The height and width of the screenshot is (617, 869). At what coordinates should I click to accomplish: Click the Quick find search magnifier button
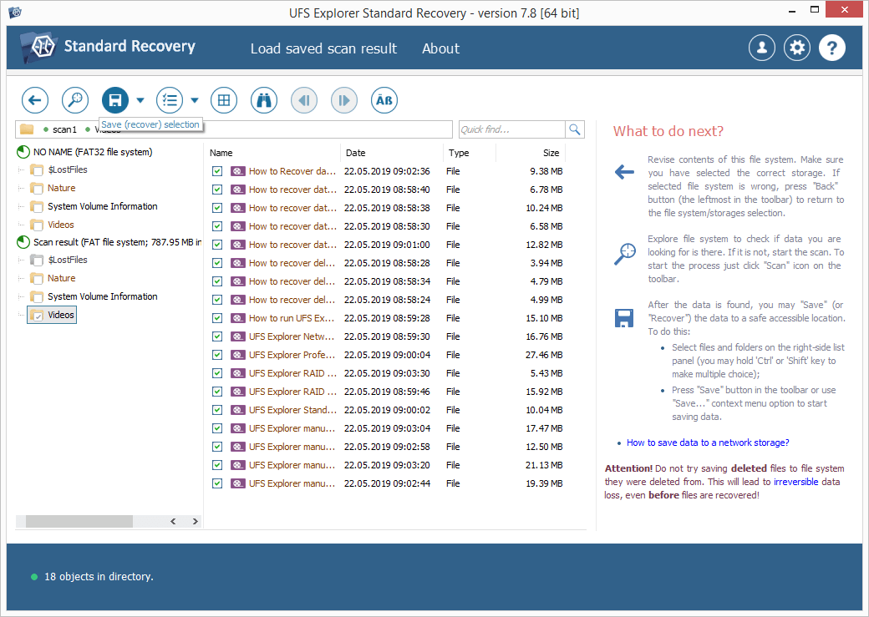tap(575, 129)
